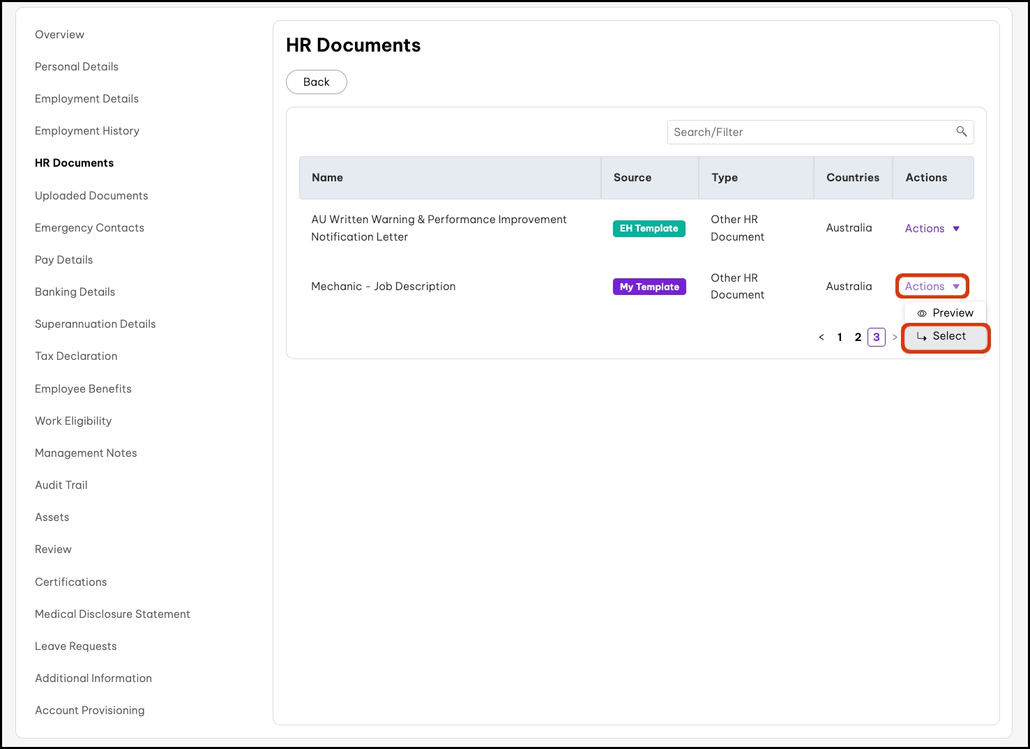Choose Select from the Actions menu
The image size is (1030, 749).
pyautogui.click(x=948, y=336)
